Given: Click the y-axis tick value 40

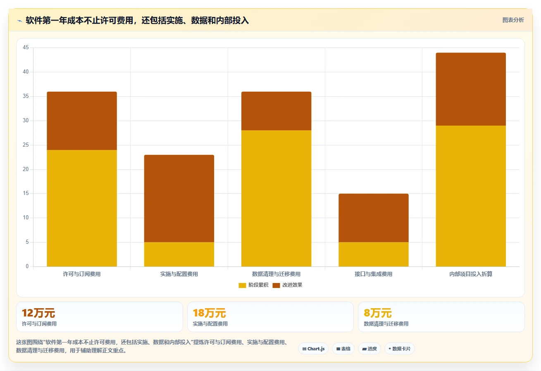Looking at the screenshot, I should (x=26, y=72).
